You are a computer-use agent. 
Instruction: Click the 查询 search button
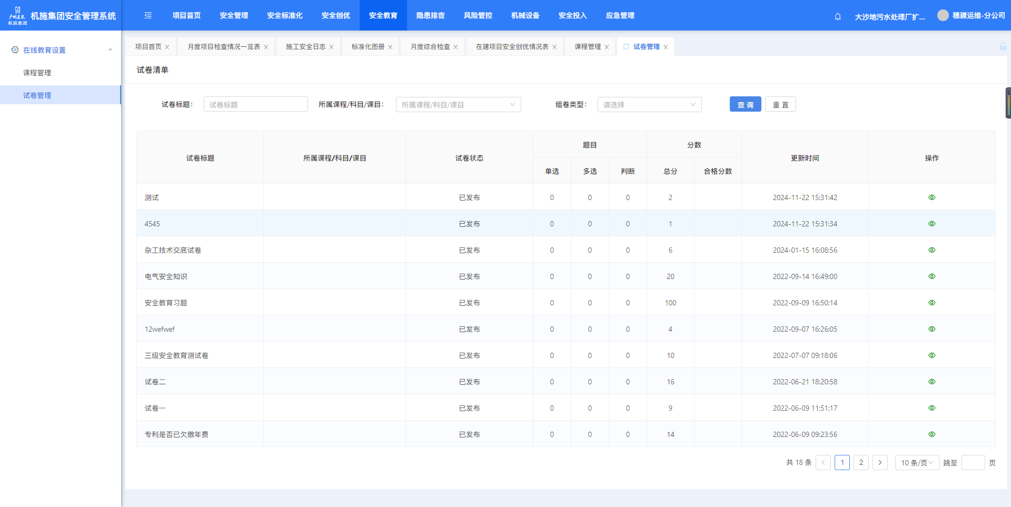[745, 105]
